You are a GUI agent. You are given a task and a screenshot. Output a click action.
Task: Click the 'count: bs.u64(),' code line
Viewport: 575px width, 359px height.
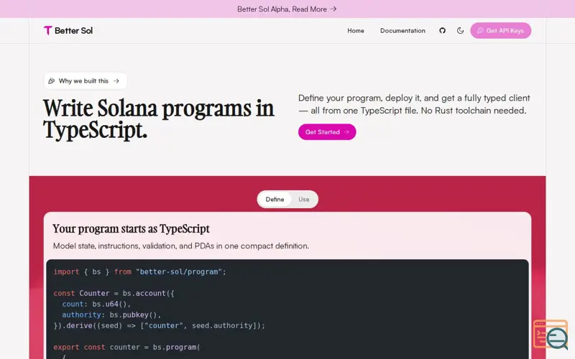(x=96, y=304)
